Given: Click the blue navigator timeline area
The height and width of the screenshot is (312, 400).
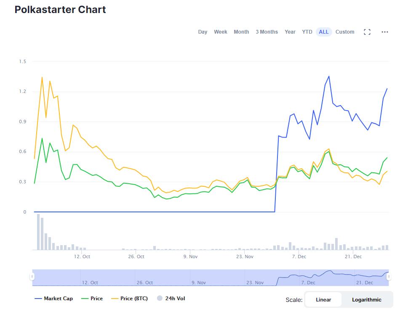Looking at the screenshot, I should point(211,278).
